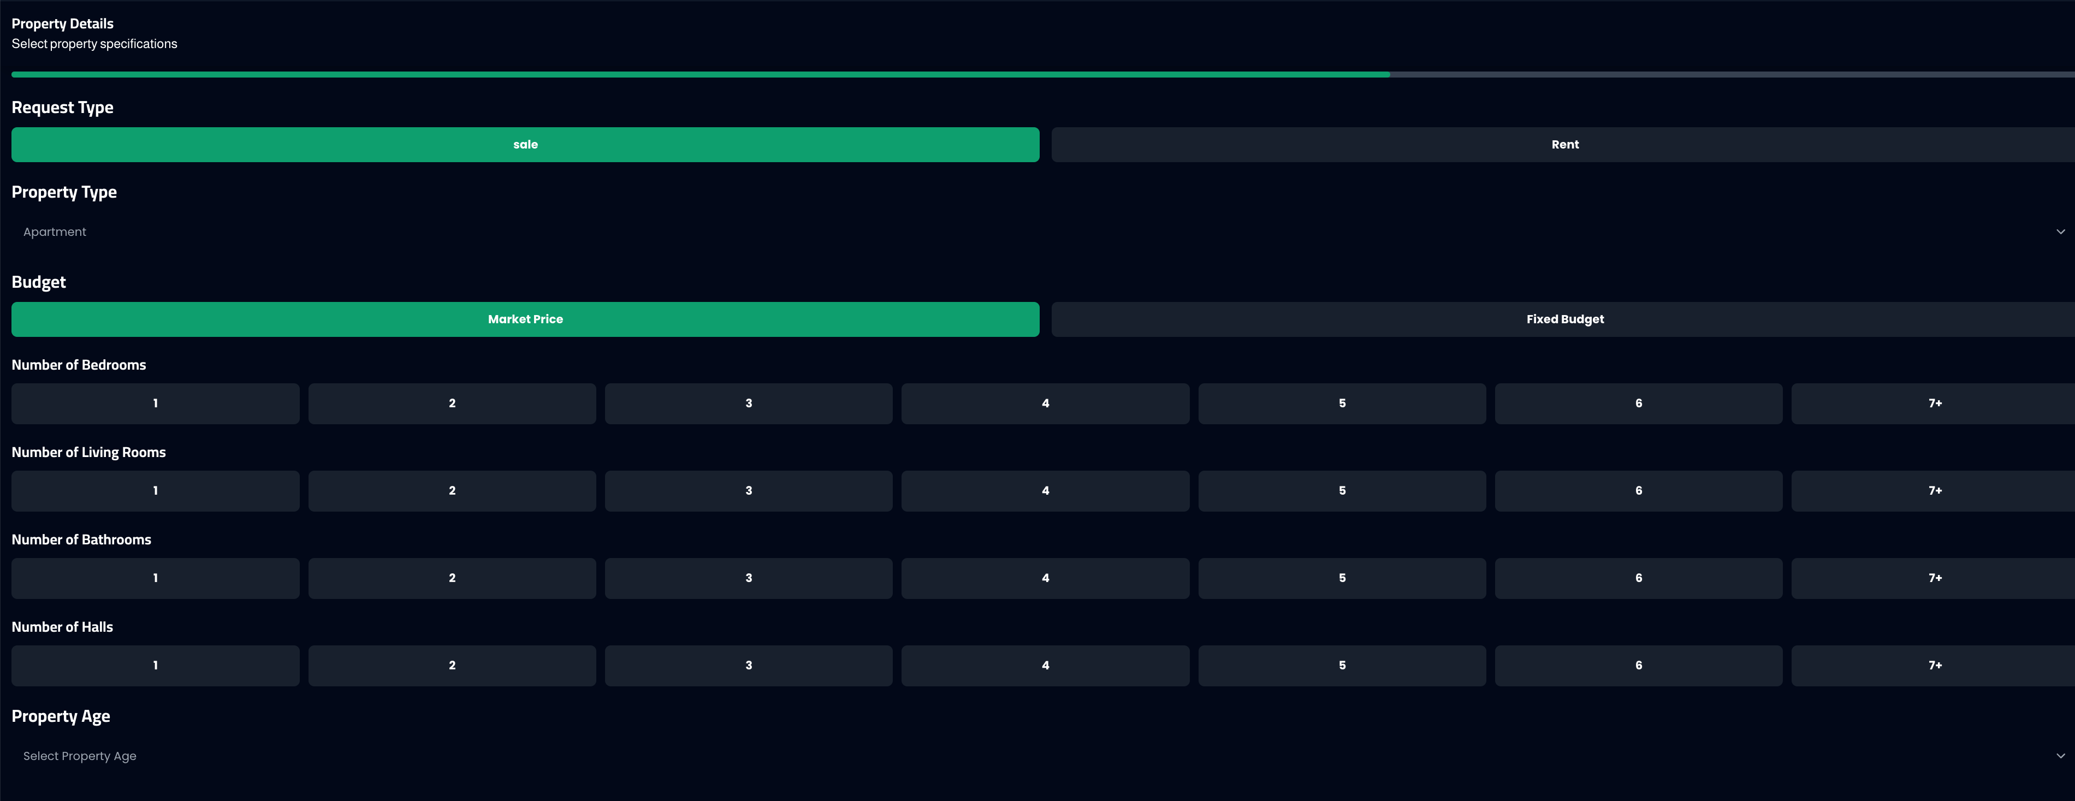Open the Property Type dropdown
Image resolution: width=2075 pixels, height=801 pixels.
(x=1037, y=232)
